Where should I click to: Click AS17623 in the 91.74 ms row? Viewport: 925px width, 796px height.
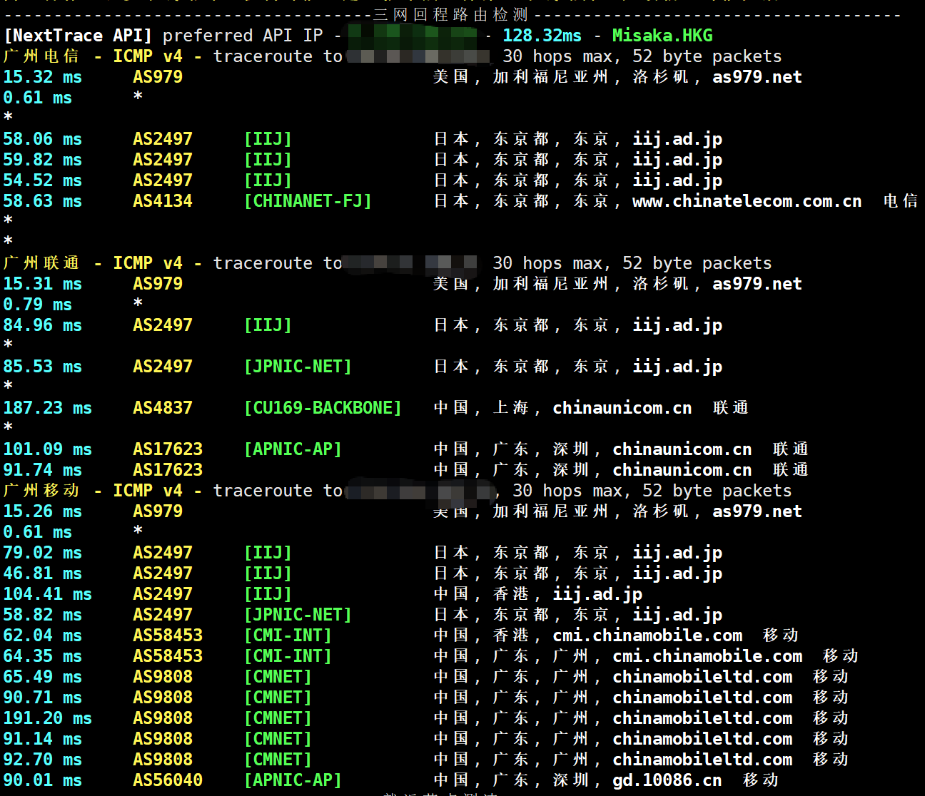coord(168,470)
